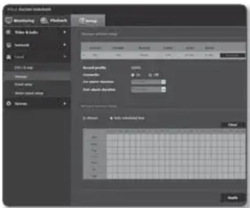Set Overwrite to On
The height and width of the screenshot is (208, 250).
pyautogui.click(x=133, y=75)
